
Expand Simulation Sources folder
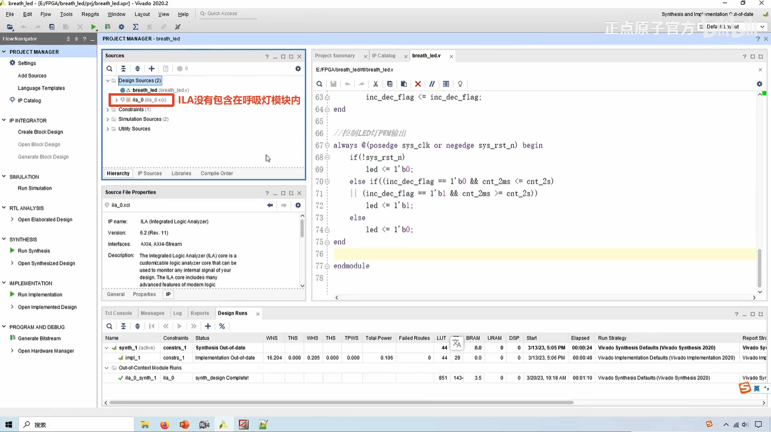click(108, 119)
